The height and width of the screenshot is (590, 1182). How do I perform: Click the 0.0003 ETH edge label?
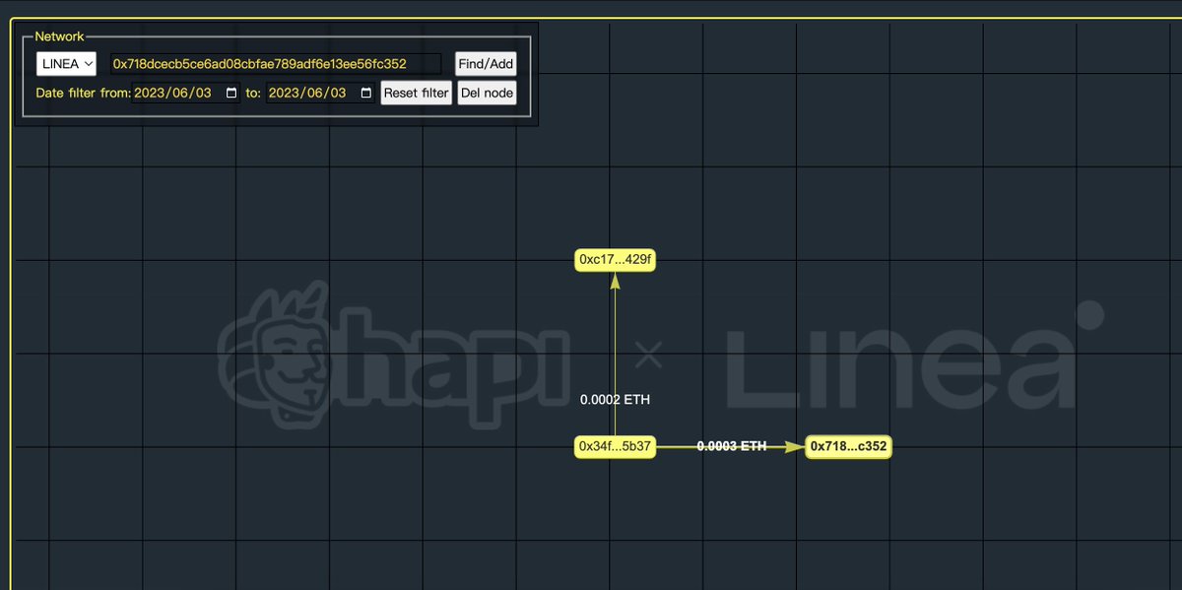tap(732, 446)
